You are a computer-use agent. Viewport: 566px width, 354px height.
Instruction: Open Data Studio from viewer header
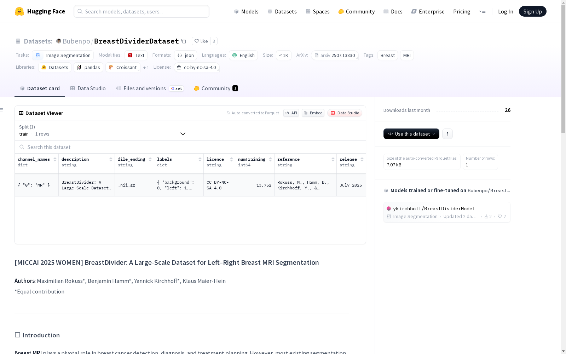pos(345,113)
